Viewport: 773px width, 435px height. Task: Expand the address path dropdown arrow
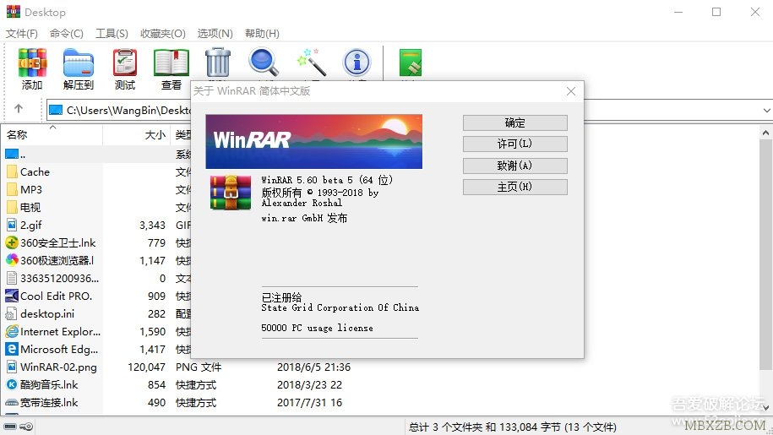point(766,110)
